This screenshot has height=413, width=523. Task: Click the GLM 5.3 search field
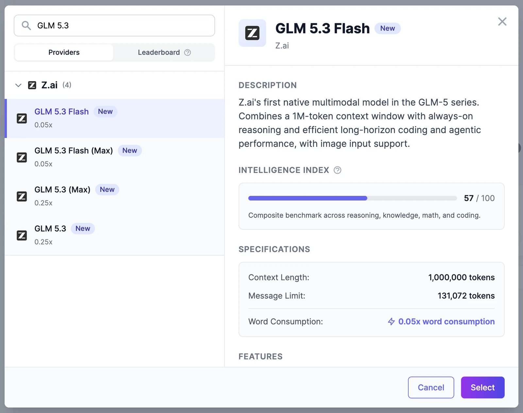pos(114,26)
